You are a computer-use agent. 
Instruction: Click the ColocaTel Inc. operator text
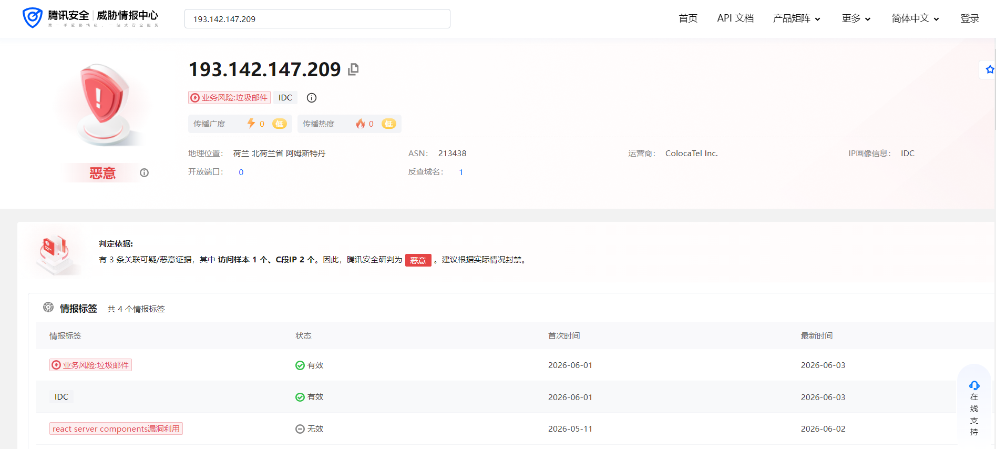click(x=691, y=154)
